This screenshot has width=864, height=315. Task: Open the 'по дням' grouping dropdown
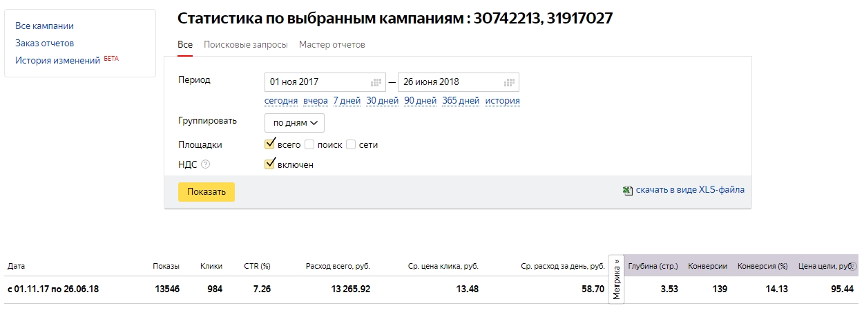pos(294,123)
